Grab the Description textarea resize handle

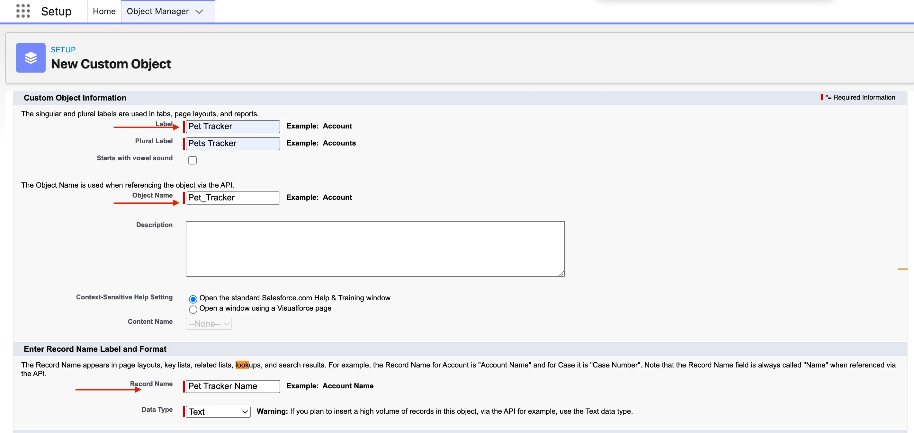pyautogui.click(x=561, y=273)
